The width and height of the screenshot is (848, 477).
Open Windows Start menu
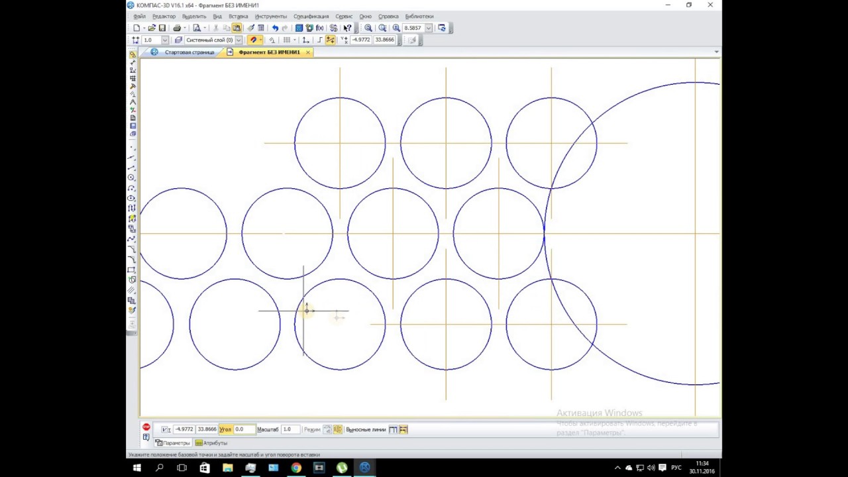[x=137, y=468]
